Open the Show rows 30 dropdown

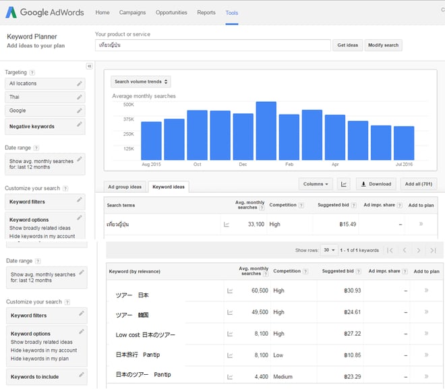point(329,250)
